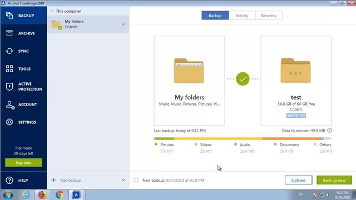The height and width of the screenshot is (200, 356).
Task: Launch Chrome from taskbar
Action: pos(60,195)
